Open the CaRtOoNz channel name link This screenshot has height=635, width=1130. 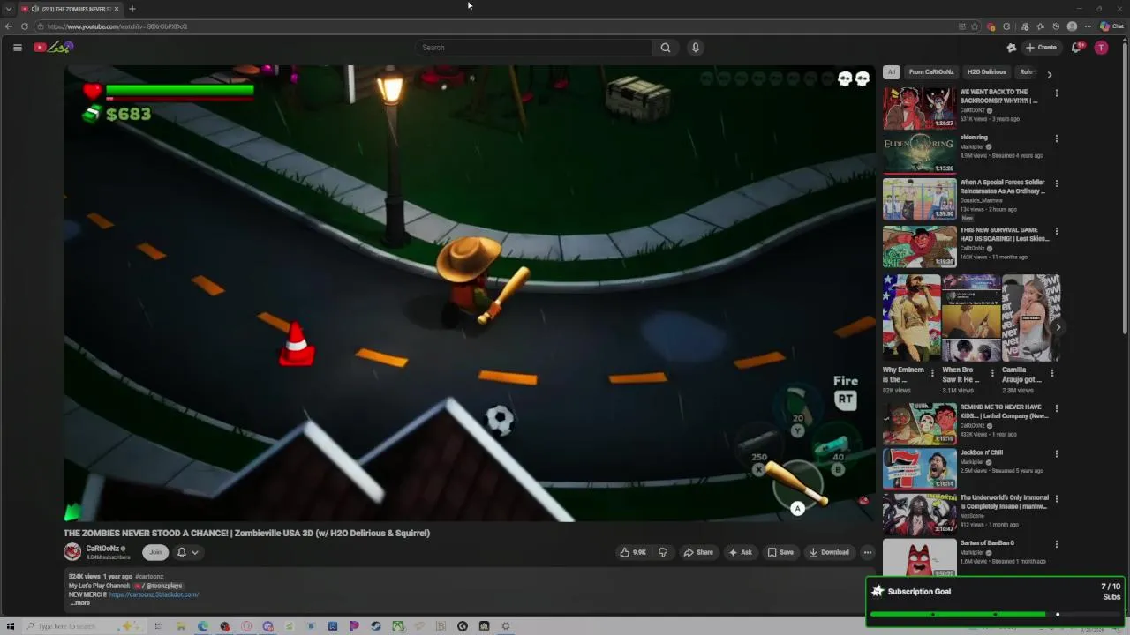coord(102,549)
